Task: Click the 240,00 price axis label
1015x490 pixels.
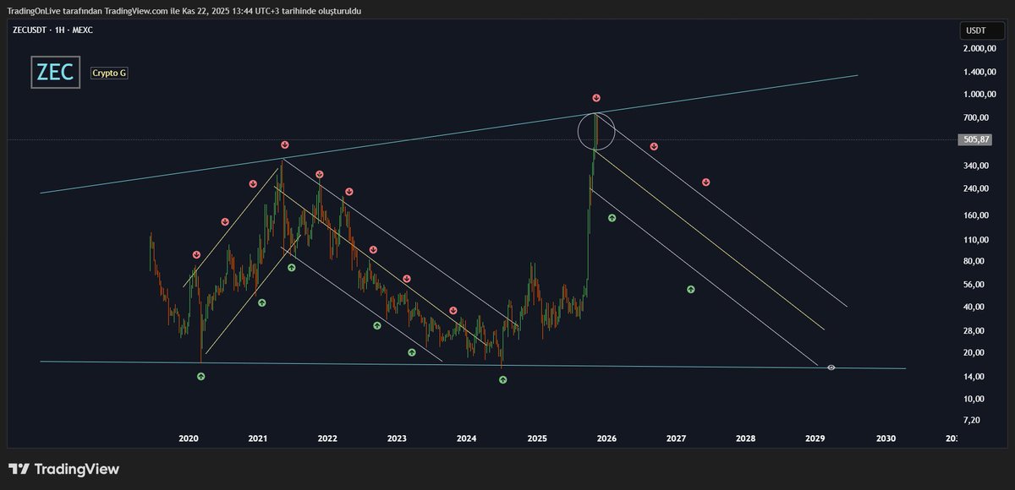Action: point(977,188)
